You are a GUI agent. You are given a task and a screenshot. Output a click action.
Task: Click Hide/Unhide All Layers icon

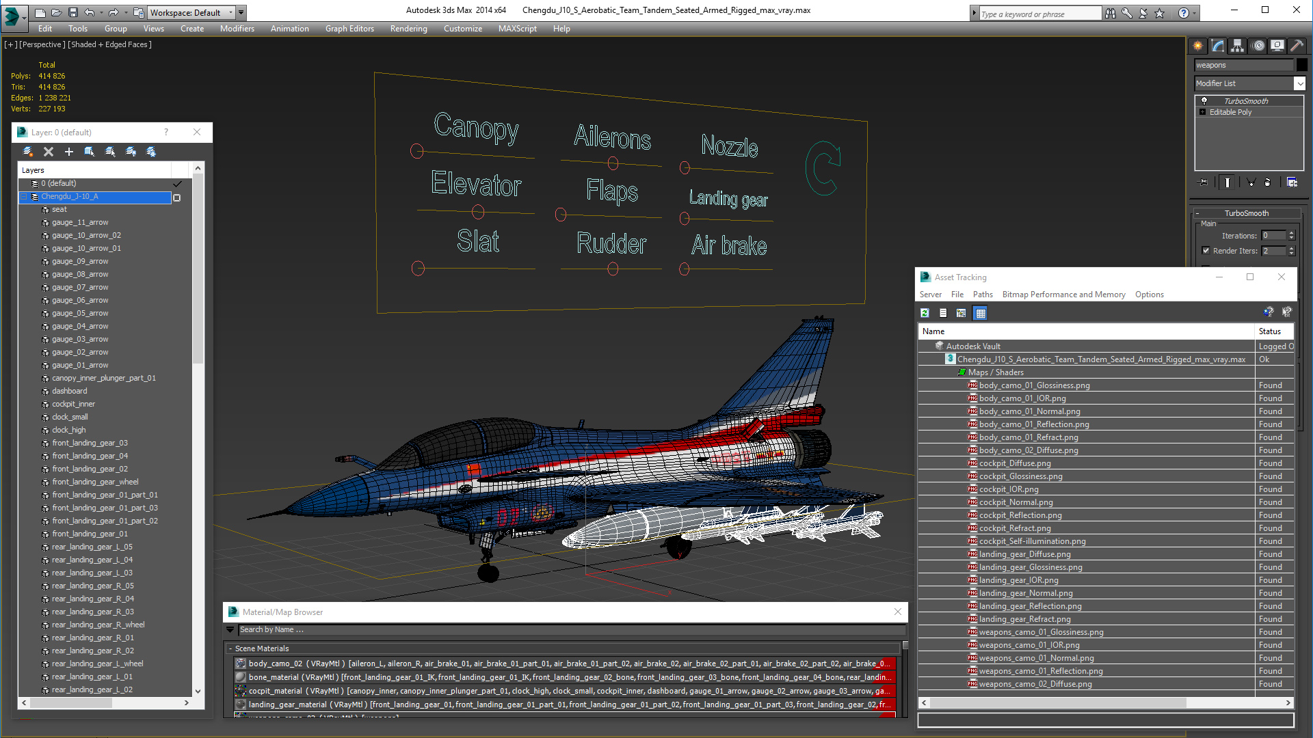click(x=131, y=152)
